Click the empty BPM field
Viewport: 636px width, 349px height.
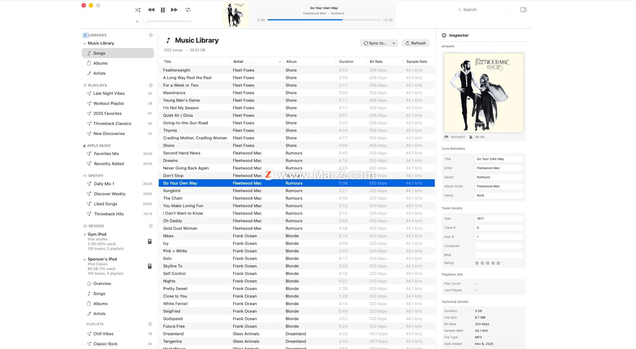pos(499,255)
